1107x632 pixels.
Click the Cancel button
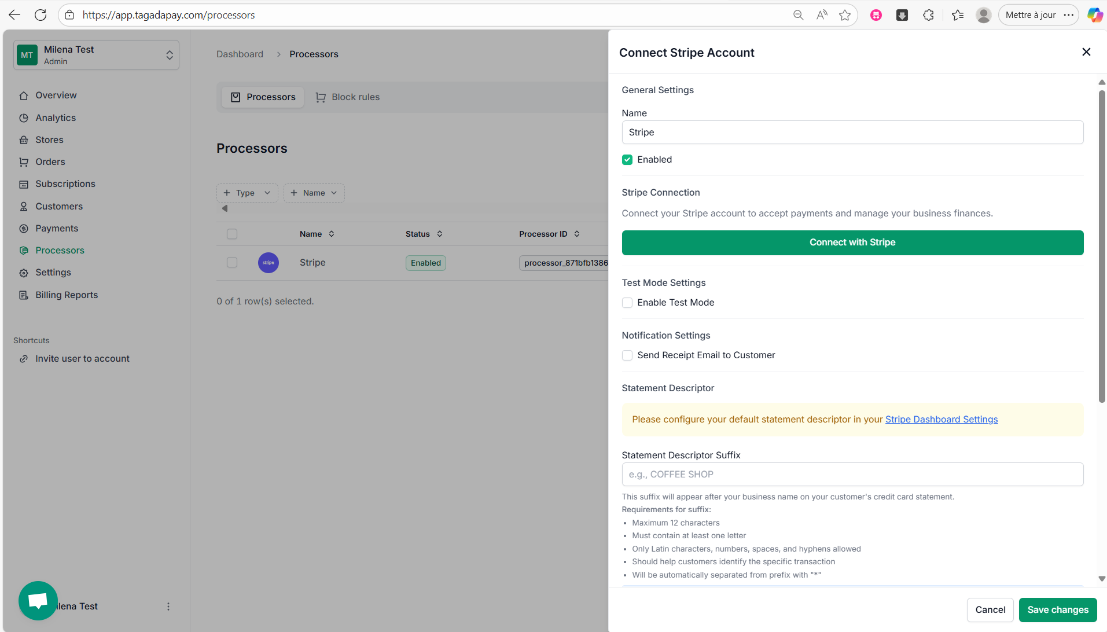coord(990,610)
